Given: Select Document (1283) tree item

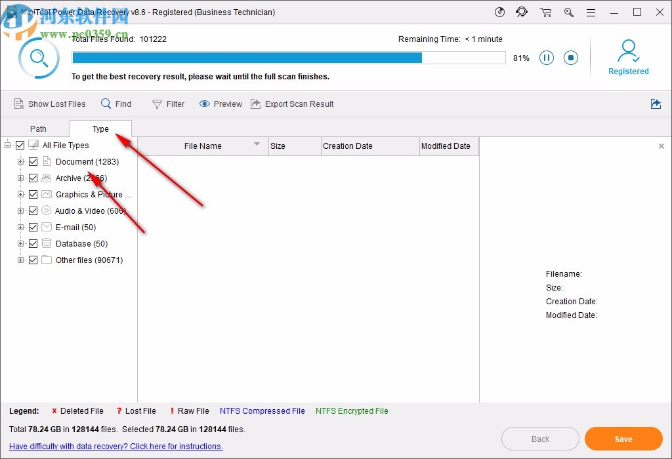Looking at the screenshot, I should (87, 161).
